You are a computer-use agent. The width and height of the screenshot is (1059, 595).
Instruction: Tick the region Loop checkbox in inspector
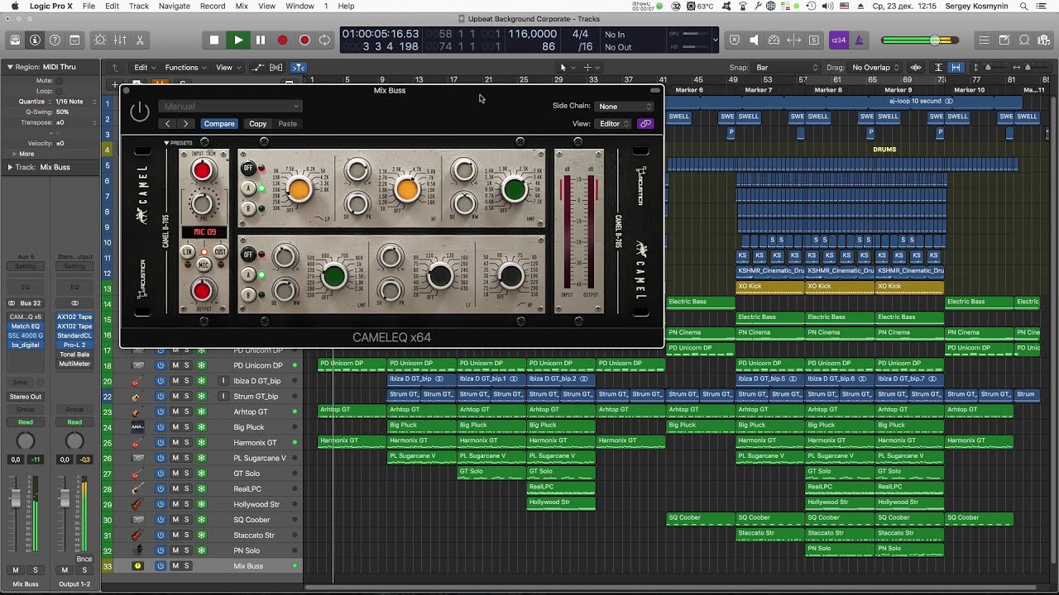(x=59, y=91)
